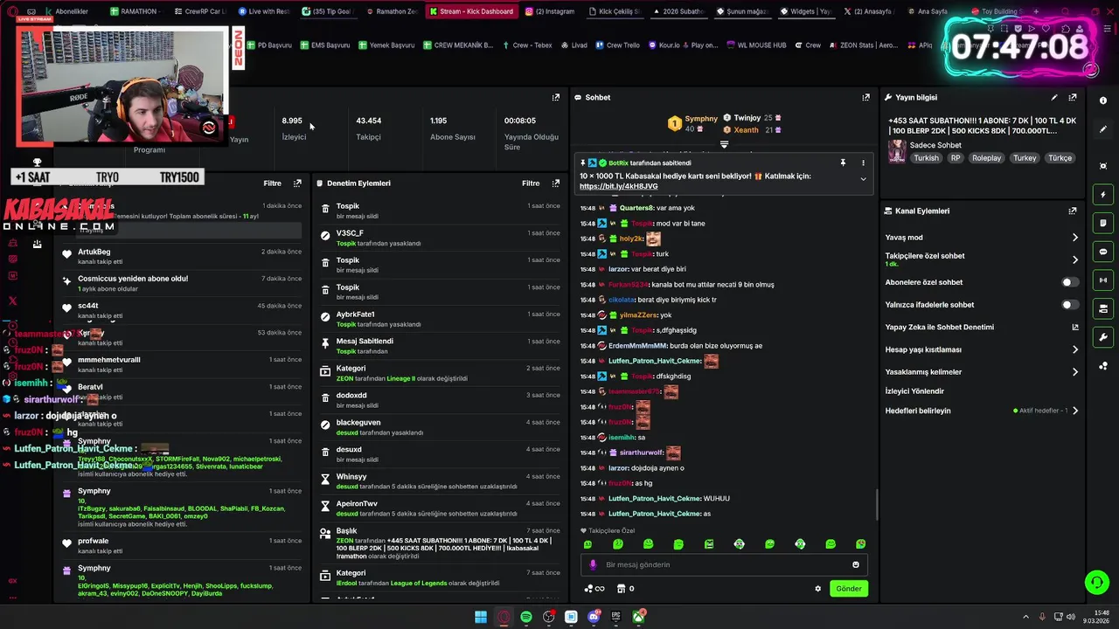Pop out the Kanal Eylemleri panel
This screenshot has width=1119, height=629.
(x=1073, y=211)
